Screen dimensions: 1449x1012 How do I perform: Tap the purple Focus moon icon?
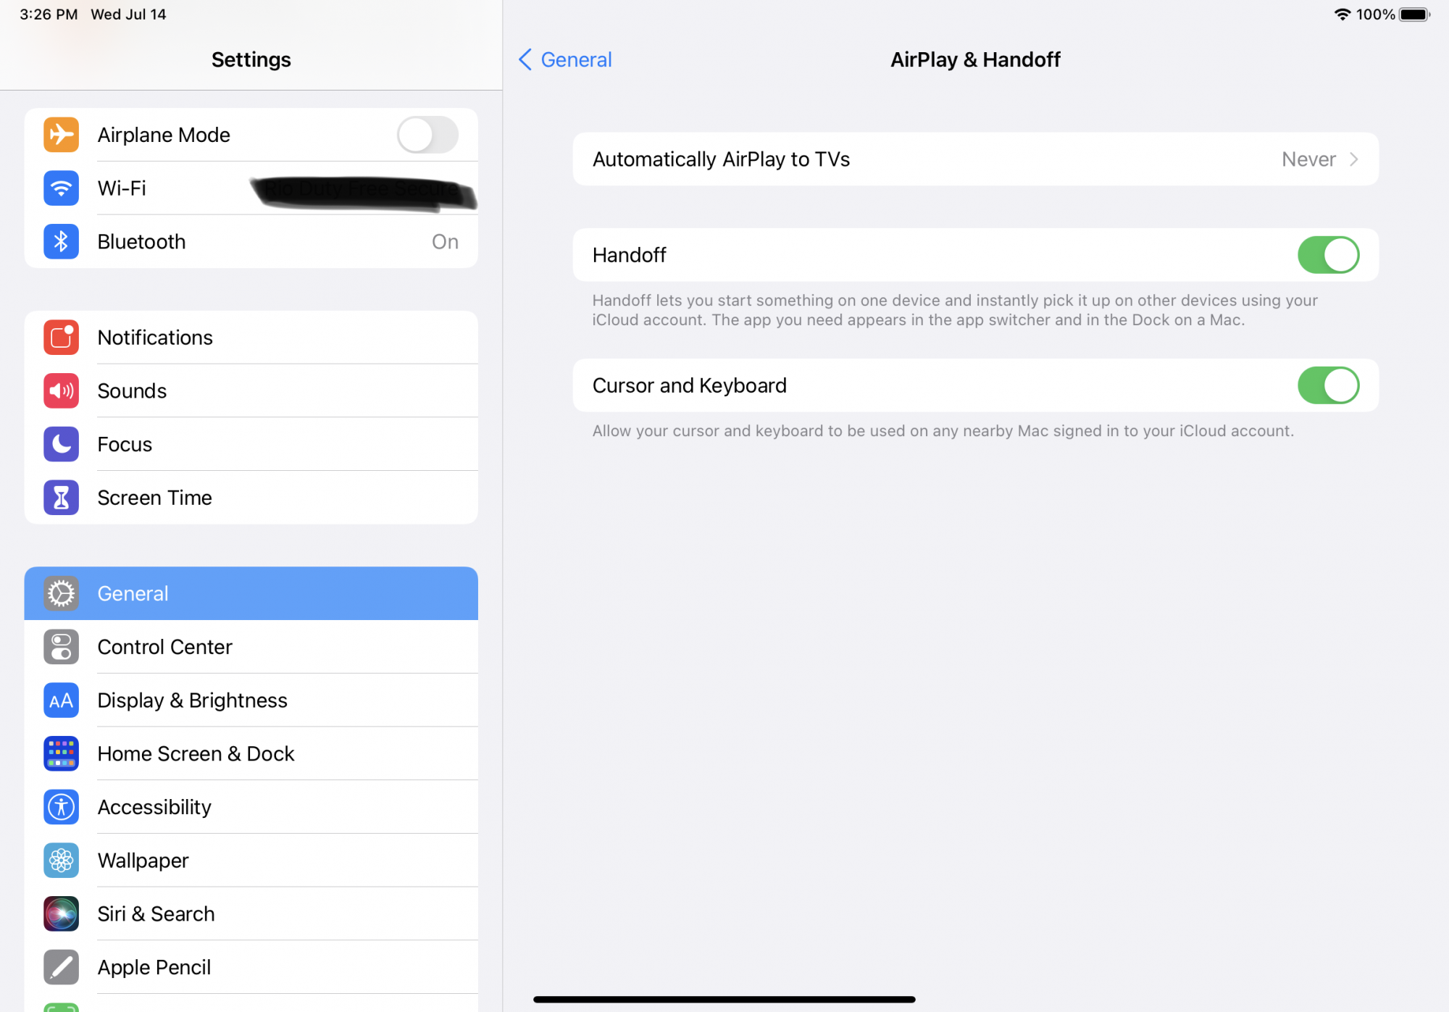coord(61,444)
